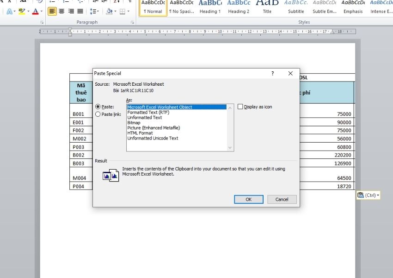393x278 pixels.
Task: Apply the Subtle Emphasis style
Action: 325,7
